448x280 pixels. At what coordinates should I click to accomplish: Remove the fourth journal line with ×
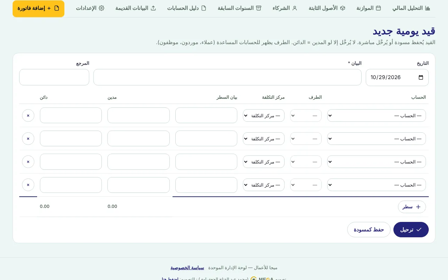(28, 185)
